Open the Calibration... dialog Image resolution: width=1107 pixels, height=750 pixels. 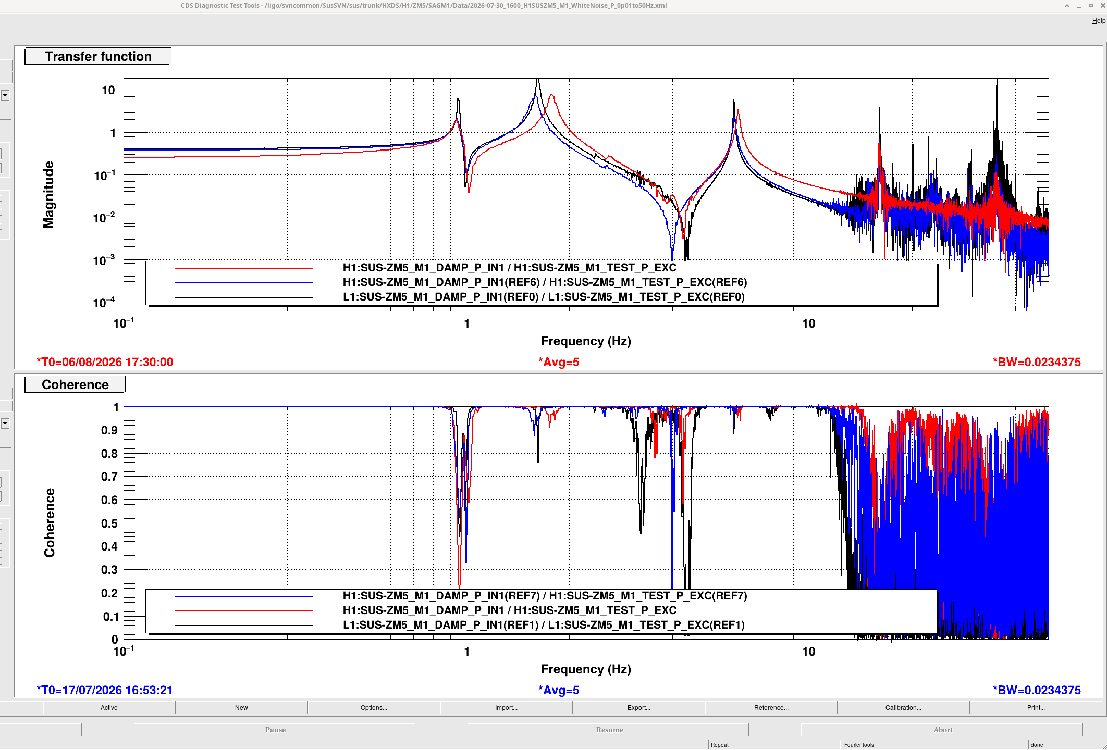[903, 707]
